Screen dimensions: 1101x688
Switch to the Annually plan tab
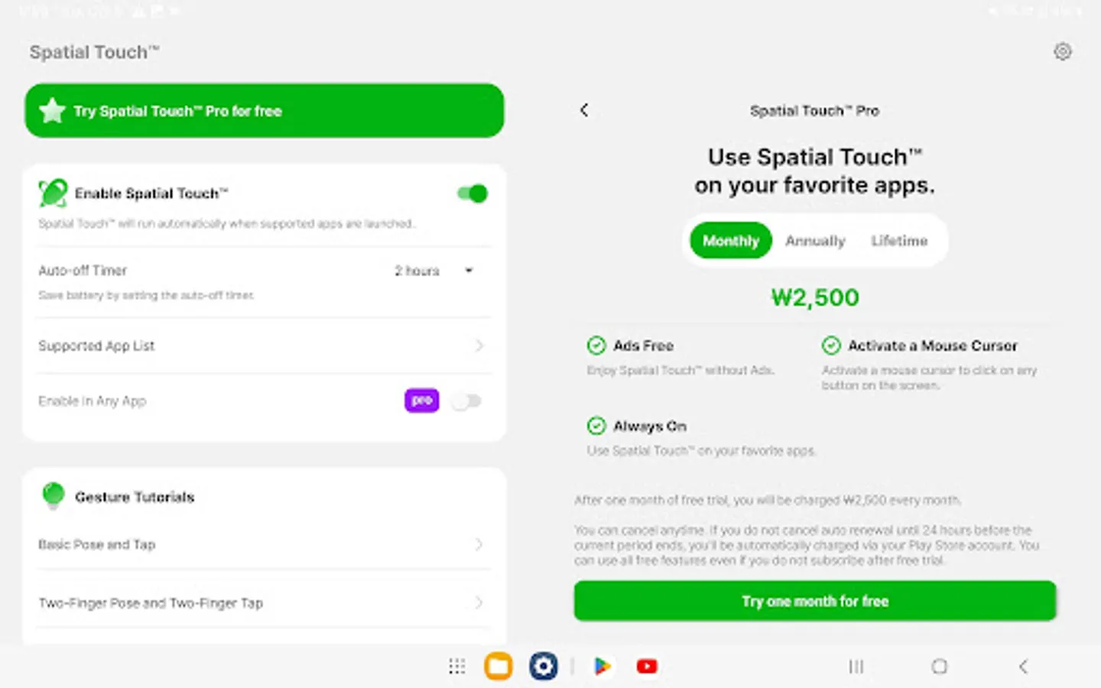pyautogui.click(x=815, y=241)
